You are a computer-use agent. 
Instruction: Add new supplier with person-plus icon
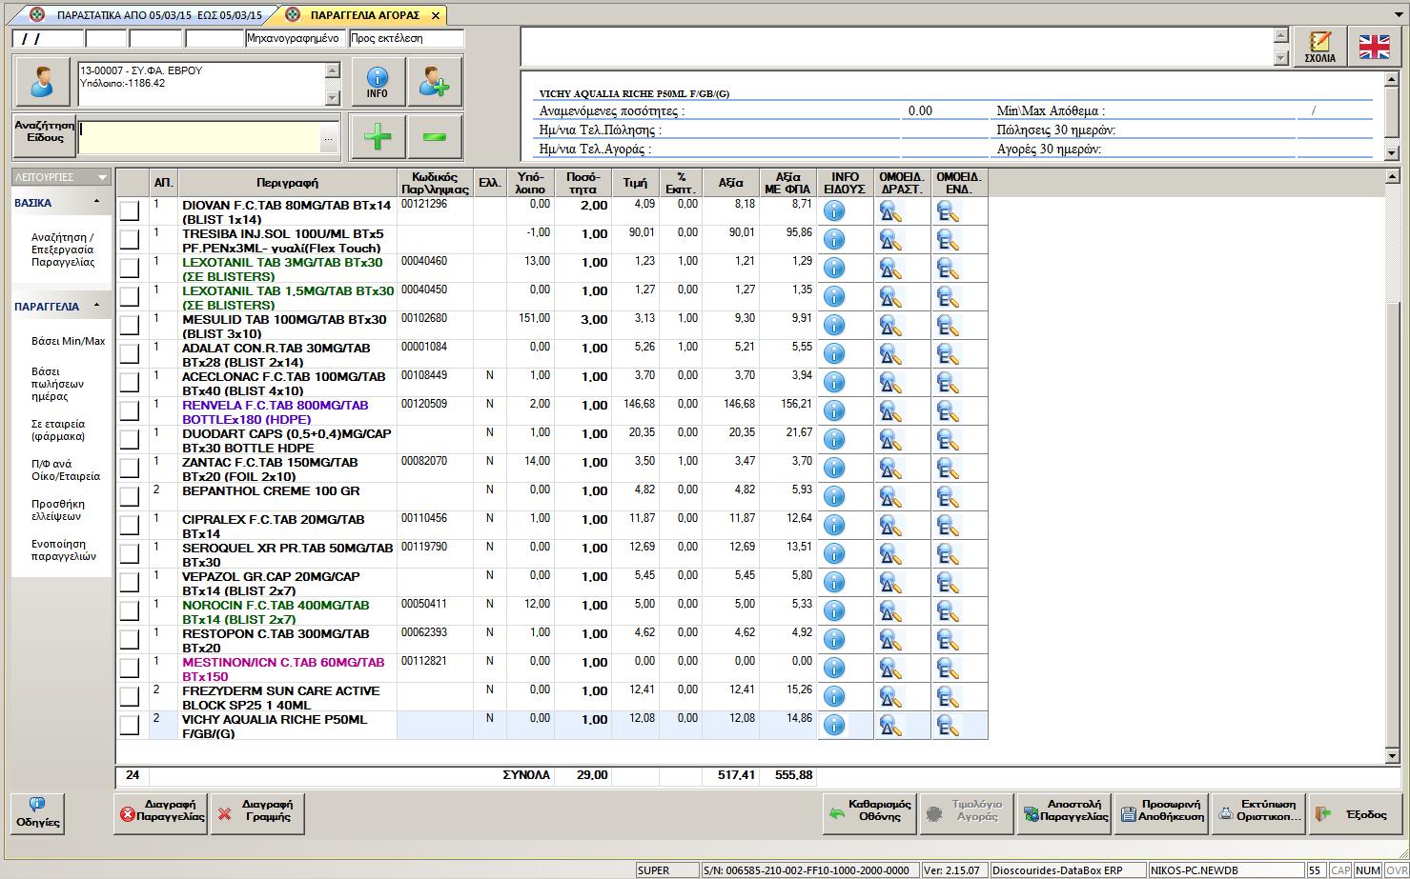pyautogui.click(x=435, y=82)
